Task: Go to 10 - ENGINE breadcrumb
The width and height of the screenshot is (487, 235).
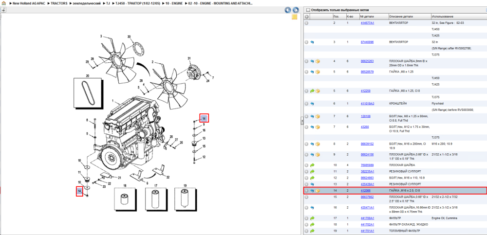Action: pos(174,3)
